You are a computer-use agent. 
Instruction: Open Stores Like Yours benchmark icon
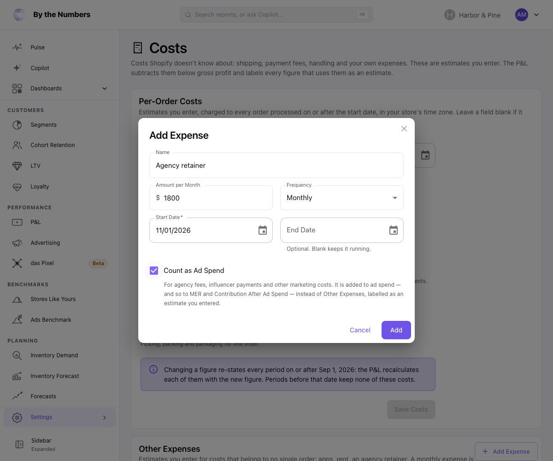(17, 299)
